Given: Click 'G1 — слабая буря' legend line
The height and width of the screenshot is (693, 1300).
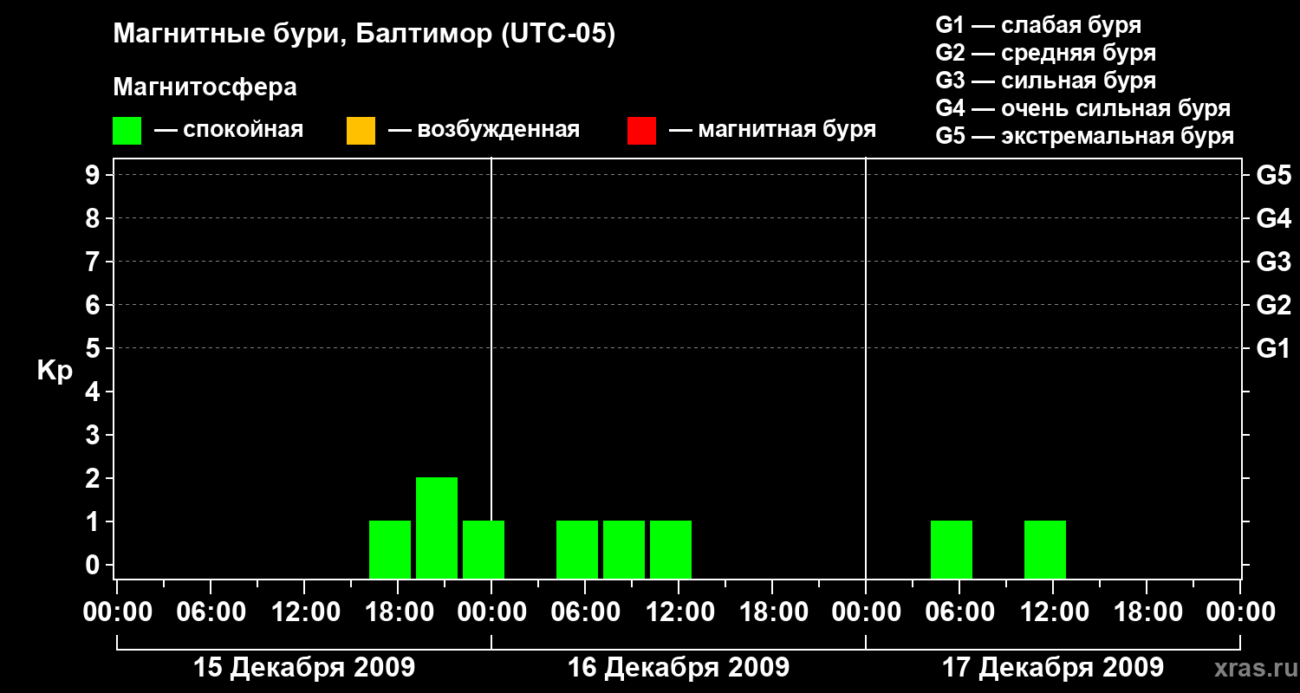Looking at the screenshot, I should tap(1038, 24).
